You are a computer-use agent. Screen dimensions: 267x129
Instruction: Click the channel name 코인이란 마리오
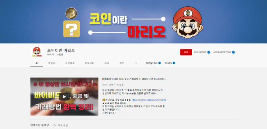pos(61,50)
